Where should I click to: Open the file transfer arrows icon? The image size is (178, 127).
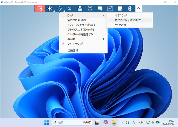(x=70, y=9)
